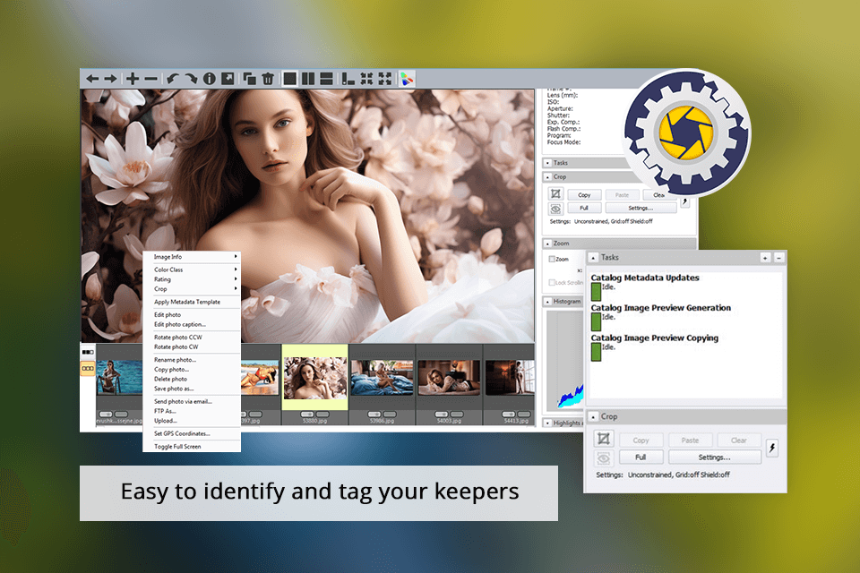Choose Send photo via email...

[x=192, y=401]
